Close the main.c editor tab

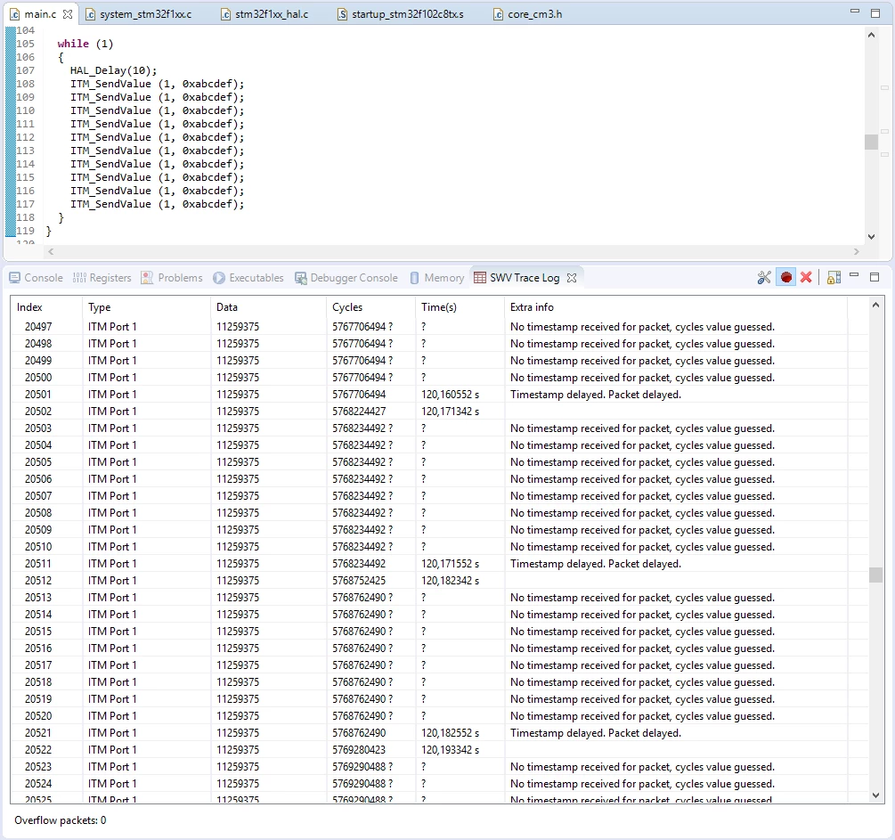pyautogui.click(x=68, y=14)
